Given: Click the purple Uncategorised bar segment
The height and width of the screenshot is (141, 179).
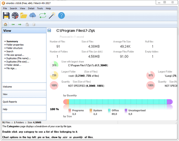Looking at the screenshot, I should click(x=170, y=102).
